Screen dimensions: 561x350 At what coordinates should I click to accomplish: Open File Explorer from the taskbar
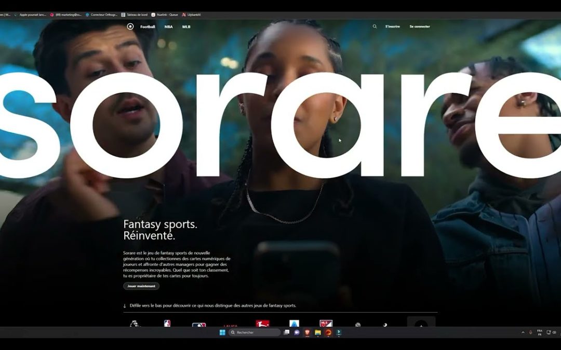(318, 332)
